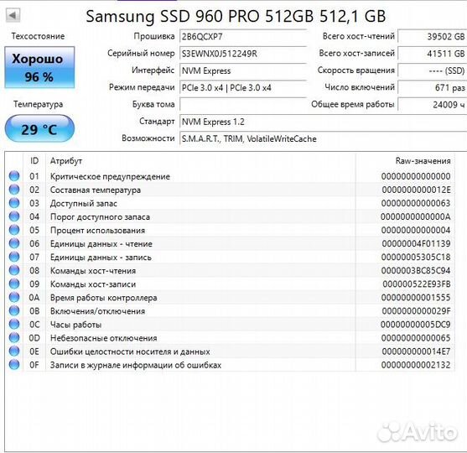
Task: Click the raw value 00000000014E7
Action: tap(416, 351)
